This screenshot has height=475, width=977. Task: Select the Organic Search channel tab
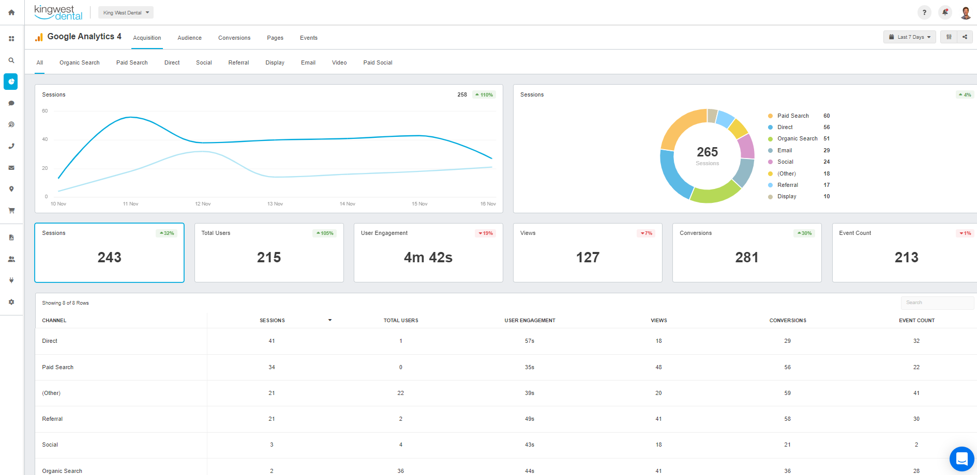point(79,62)
